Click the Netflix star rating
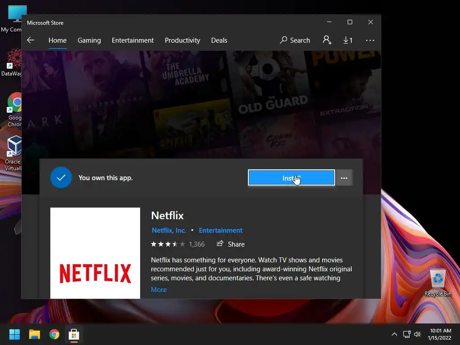Image resolution: width=460 pixels, height=345 pixels. tap(168, 244)
